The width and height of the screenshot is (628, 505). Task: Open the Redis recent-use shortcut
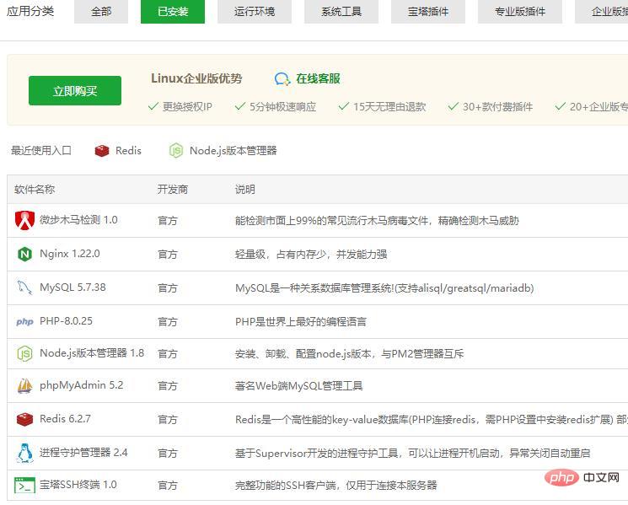coord(118,151)
